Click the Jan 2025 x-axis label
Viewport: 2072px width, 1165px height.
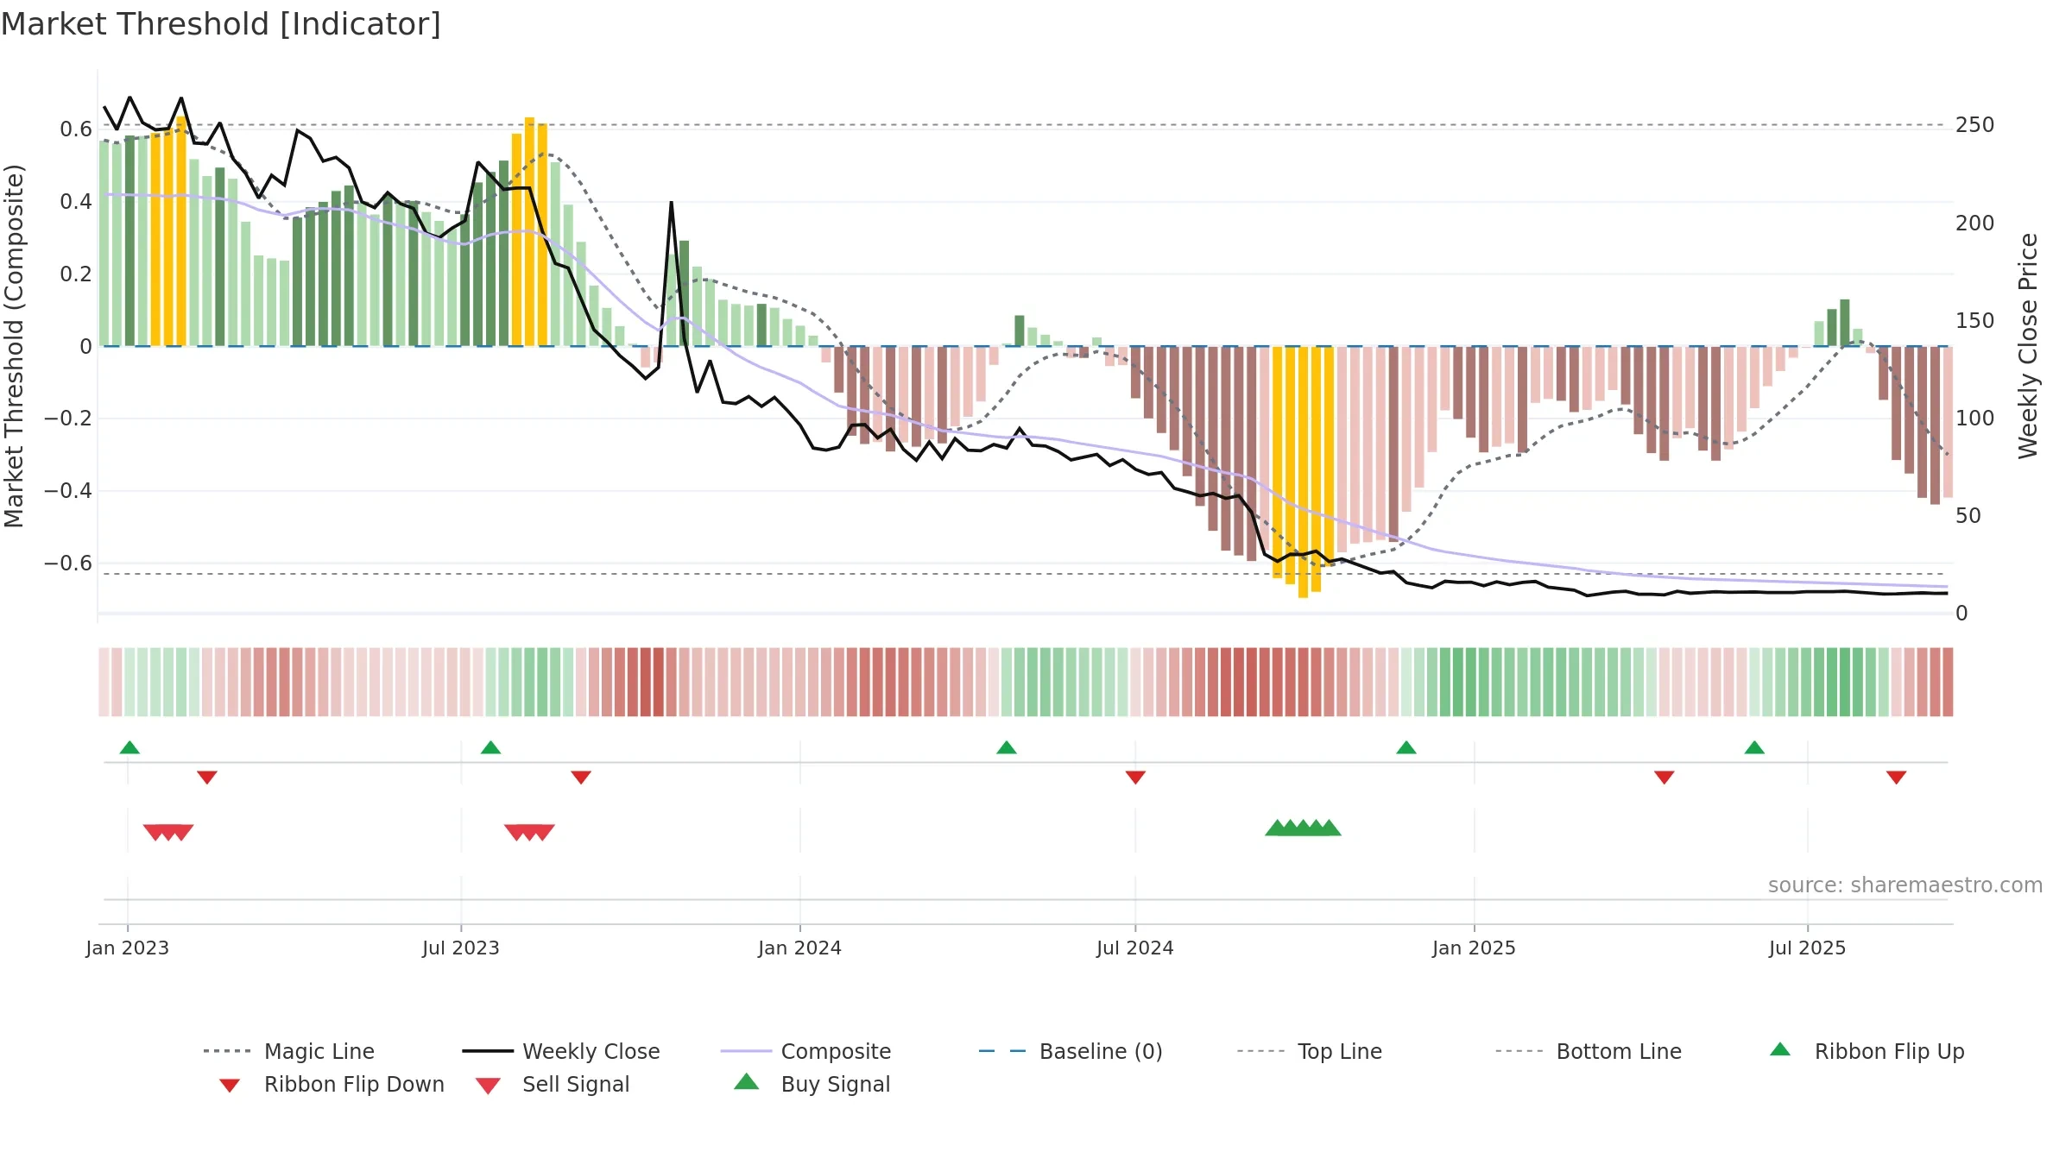click(x=1475, y=948)
